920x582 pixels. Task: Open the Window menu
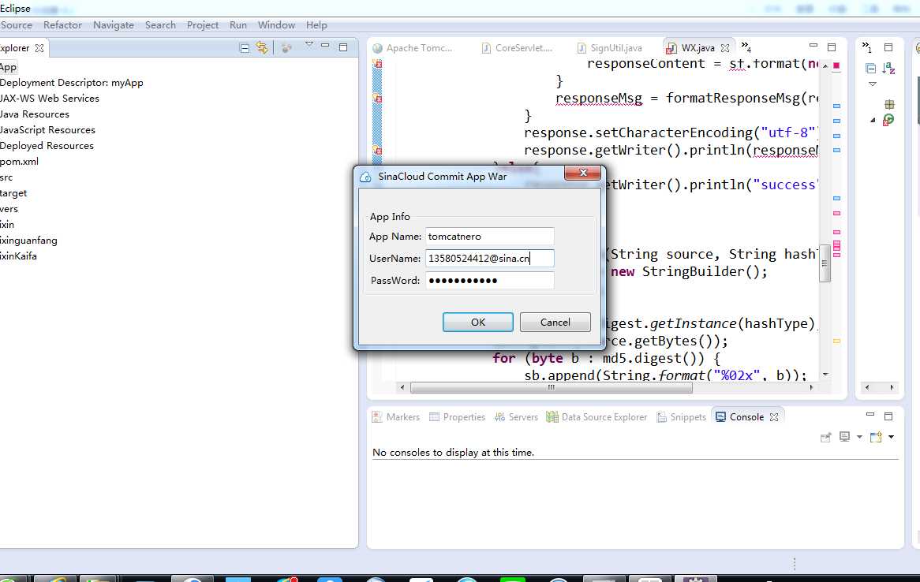276,25
